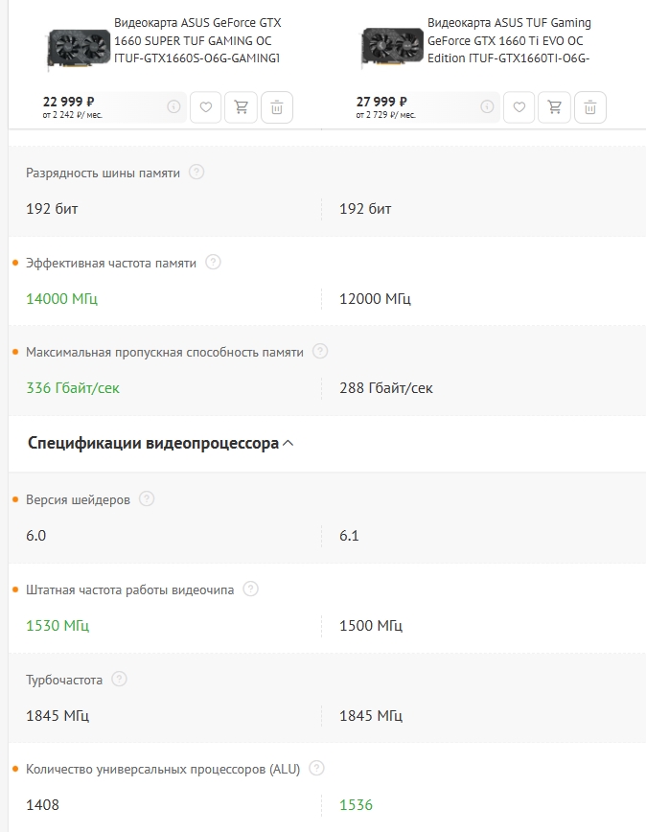Select installment text от 2 242 ₽/мес.
Image resolution: width=646 pixels, height=832 pixels.
[73, 115]
